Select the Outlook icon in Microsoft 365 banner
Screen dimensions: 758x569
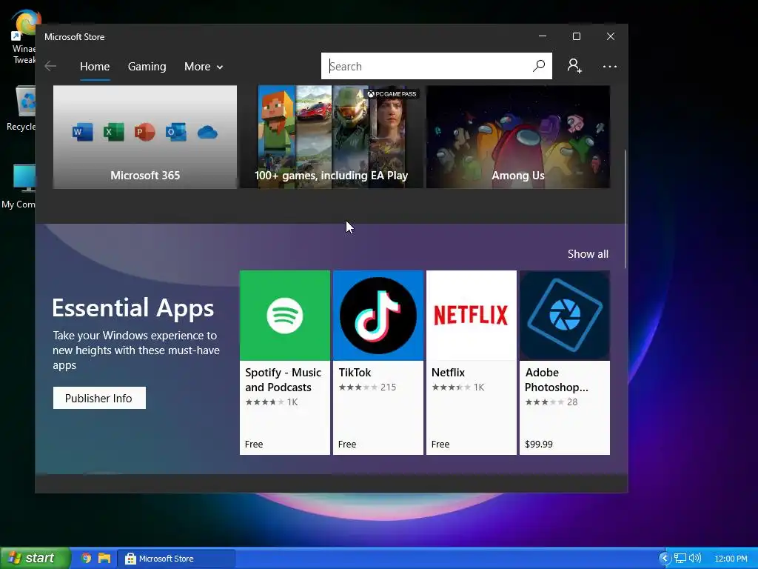click(175, 132)
